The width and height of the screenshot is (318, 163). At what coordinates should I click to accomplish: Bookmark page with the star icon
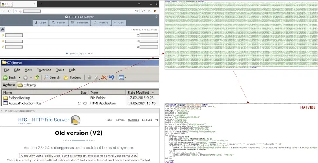click(137, 11)
